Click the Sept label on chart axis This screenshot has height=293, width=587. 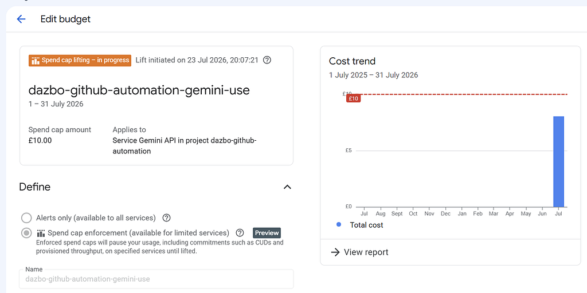(397, 214)
